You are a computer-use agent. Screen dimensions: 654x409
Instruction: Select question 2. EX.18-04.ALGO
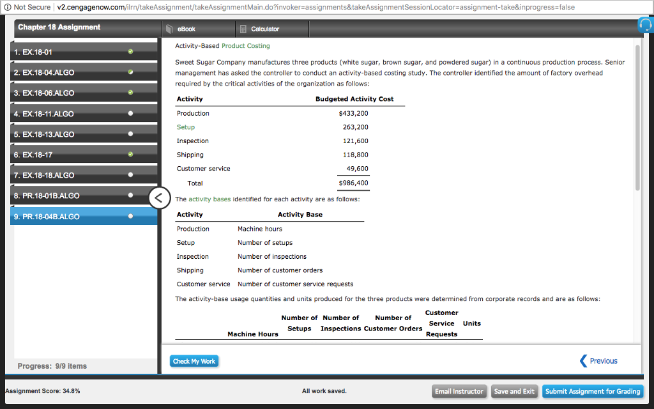(84, 72)
